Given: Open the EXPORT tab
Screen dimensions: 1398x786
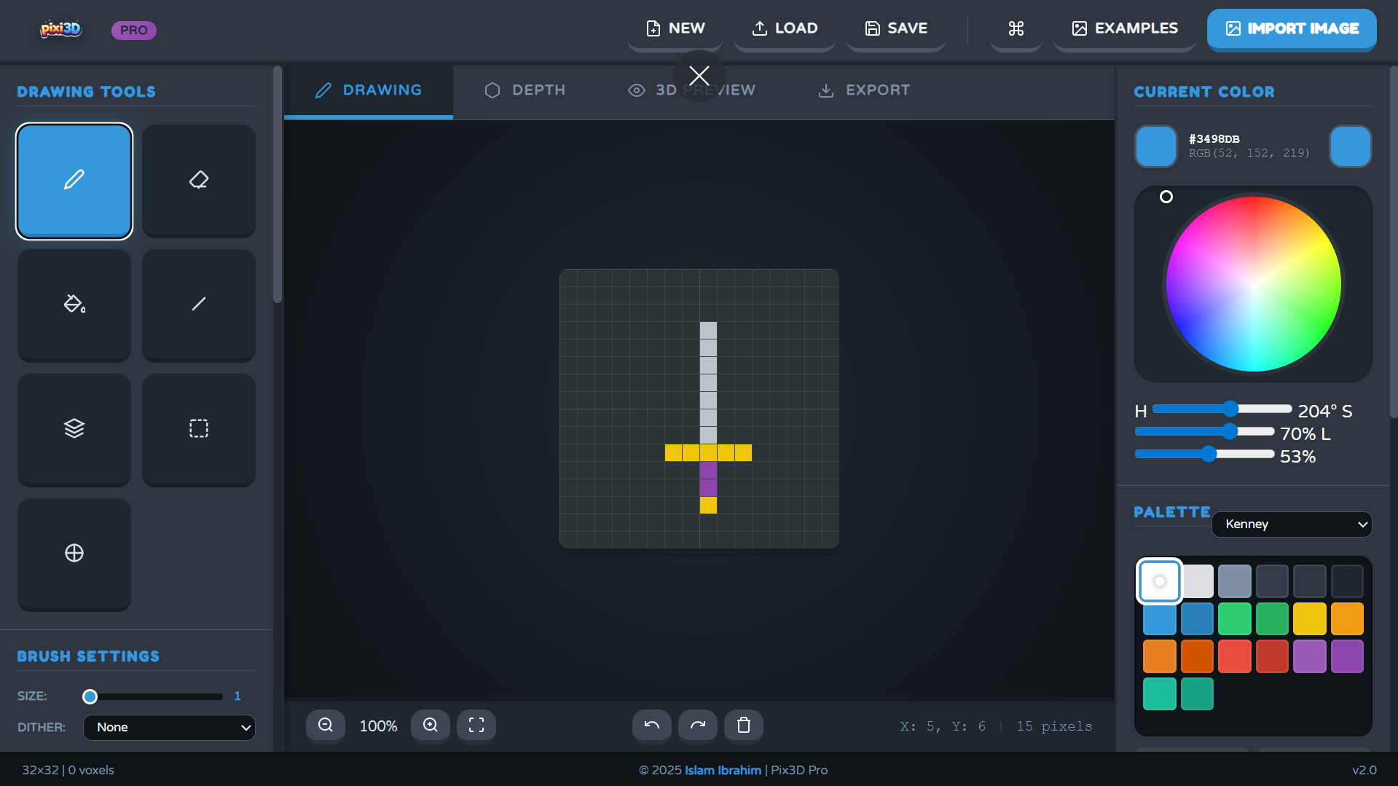Looking at the screenshot, I should [x=864, y=91].
